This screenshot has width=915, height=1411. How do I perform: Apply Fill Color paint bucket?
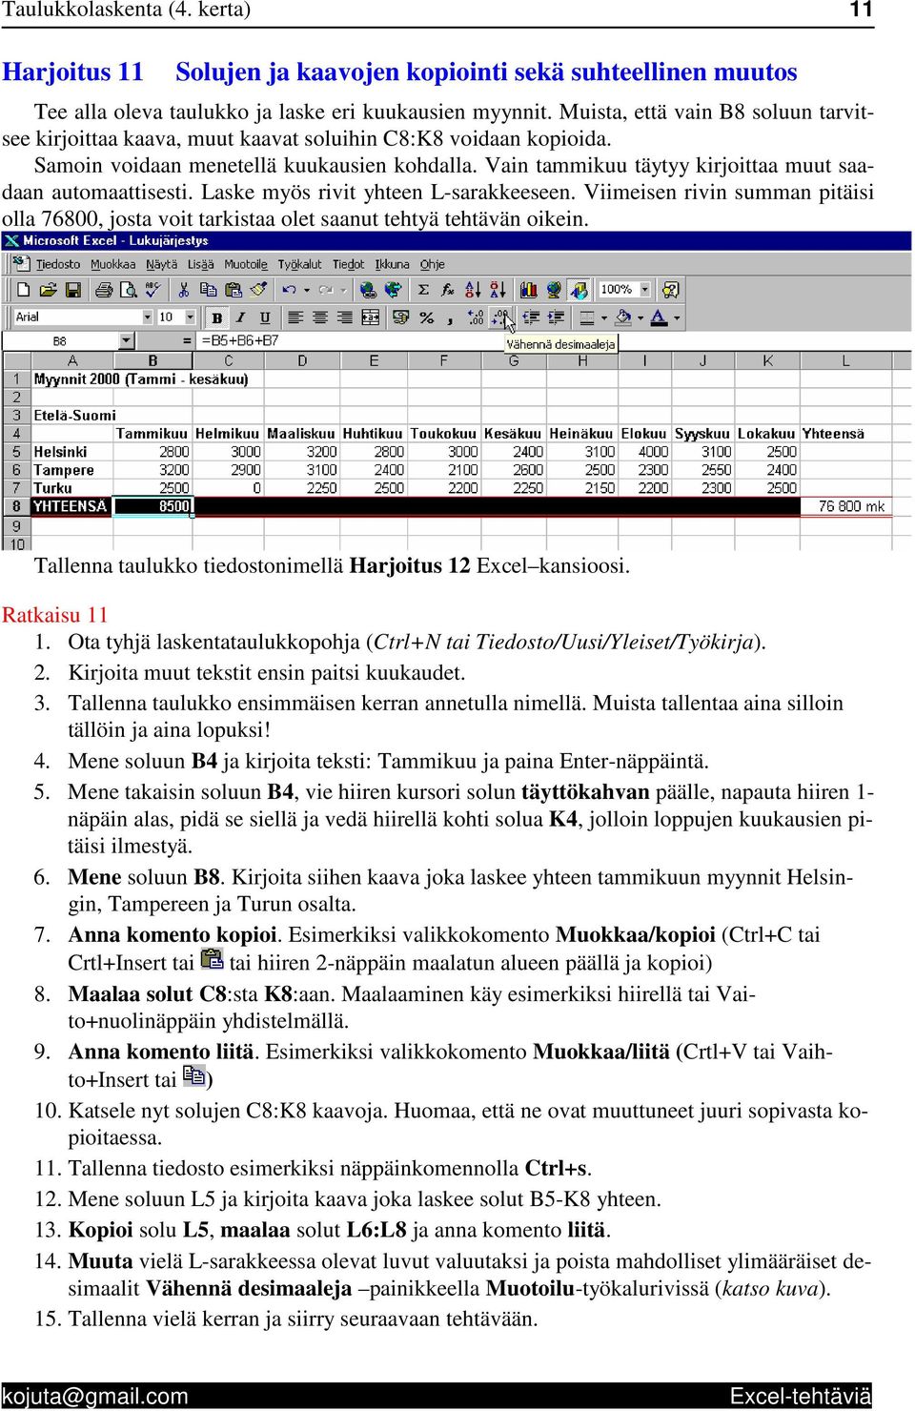click(623, 317)
